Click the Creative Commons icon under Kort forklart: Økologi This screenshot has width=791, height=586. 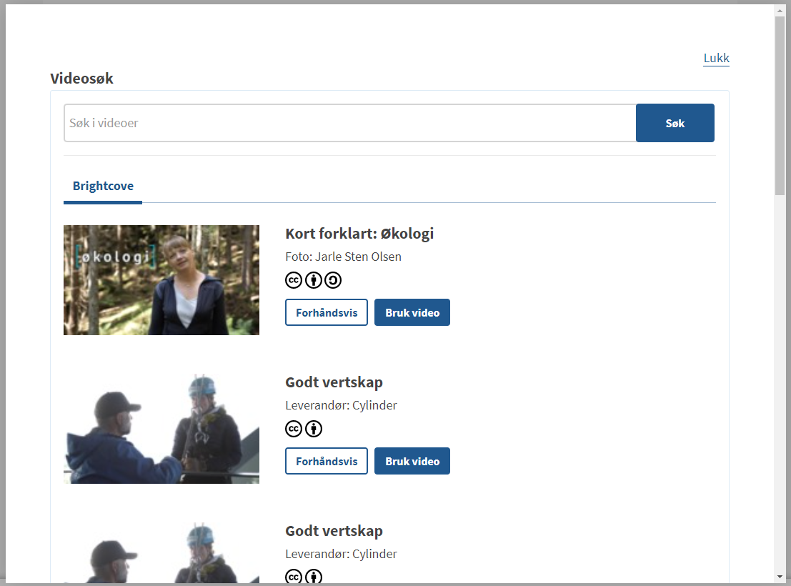coord(294,280)
